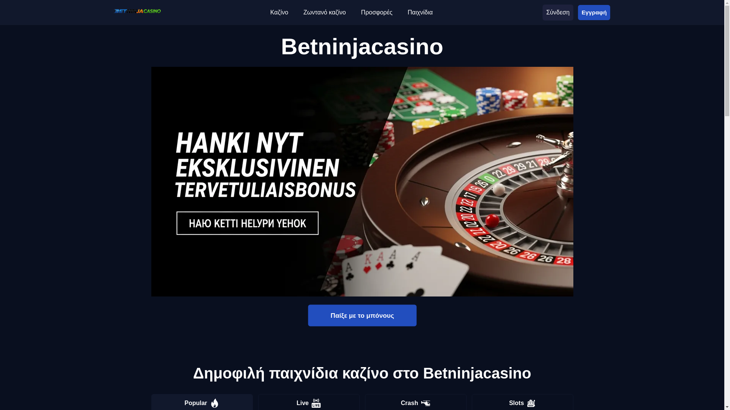Click the Εγγραφή register button

click(594, 13)
